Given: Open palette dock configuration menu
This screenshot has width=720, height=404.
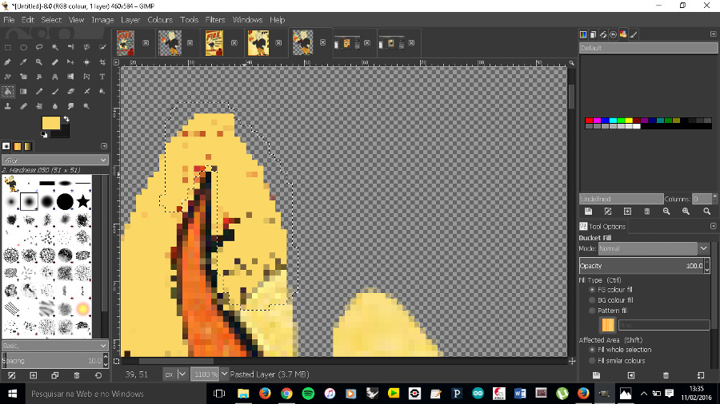Looking at the screenshot, I should coord(713,34).
